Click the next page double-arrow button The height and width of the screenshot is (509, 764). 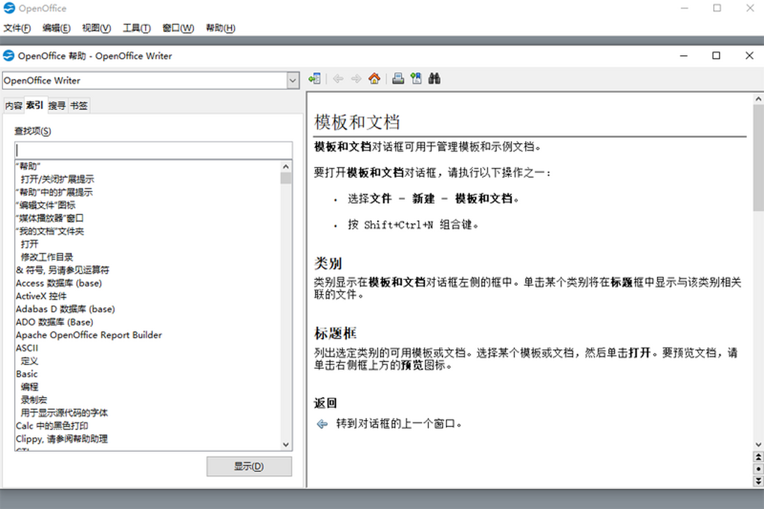click(758, 479)
